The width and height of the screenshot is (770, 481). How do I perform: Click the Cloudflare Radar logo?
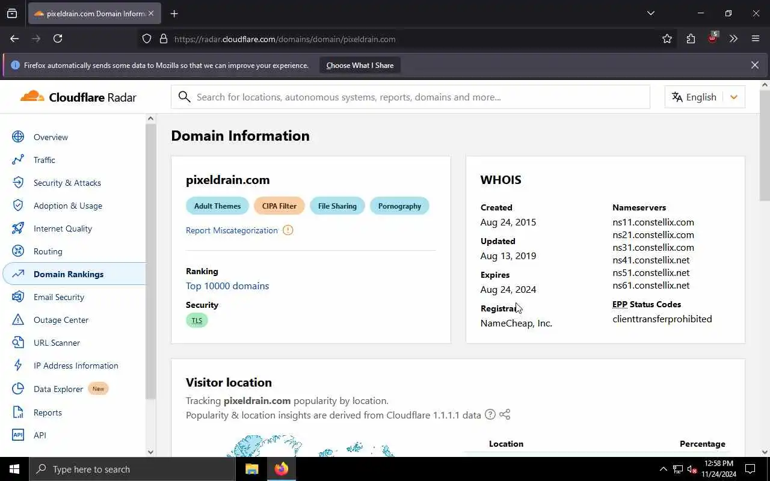[78, 97]
